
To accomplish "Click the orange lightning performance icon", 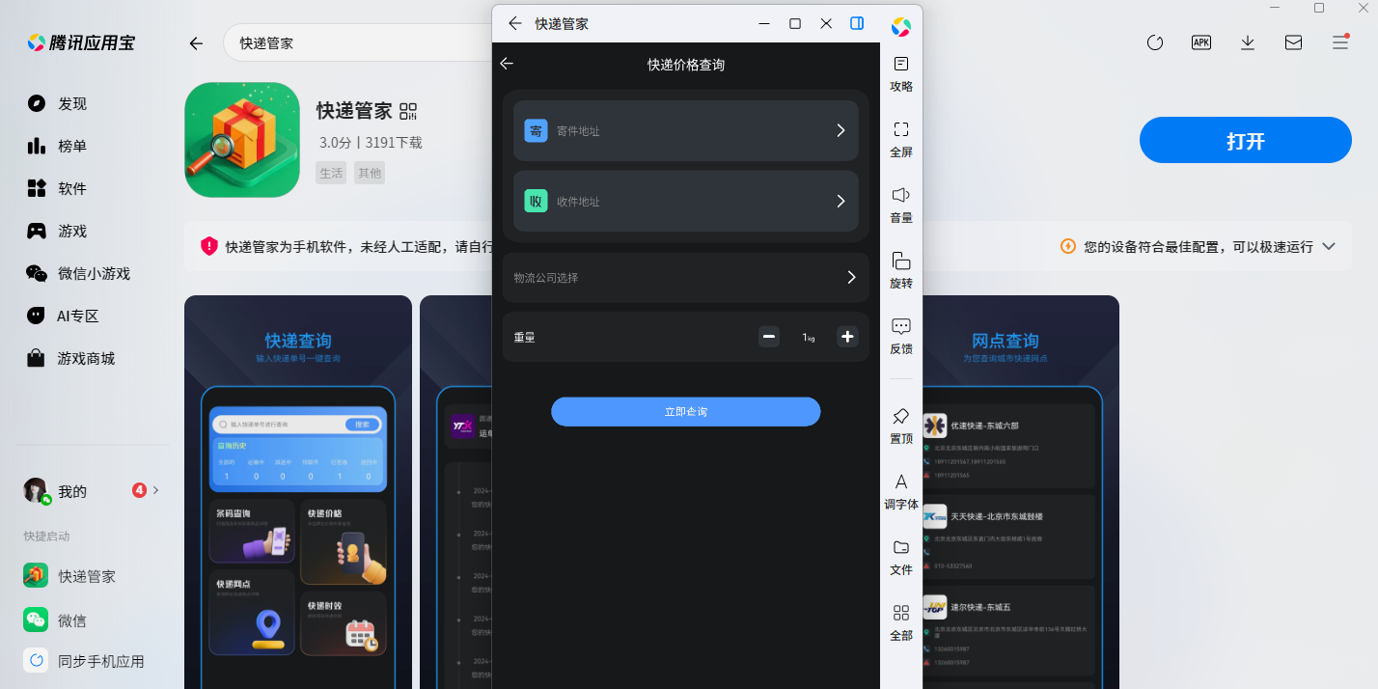I will [x=1068, y=246].
